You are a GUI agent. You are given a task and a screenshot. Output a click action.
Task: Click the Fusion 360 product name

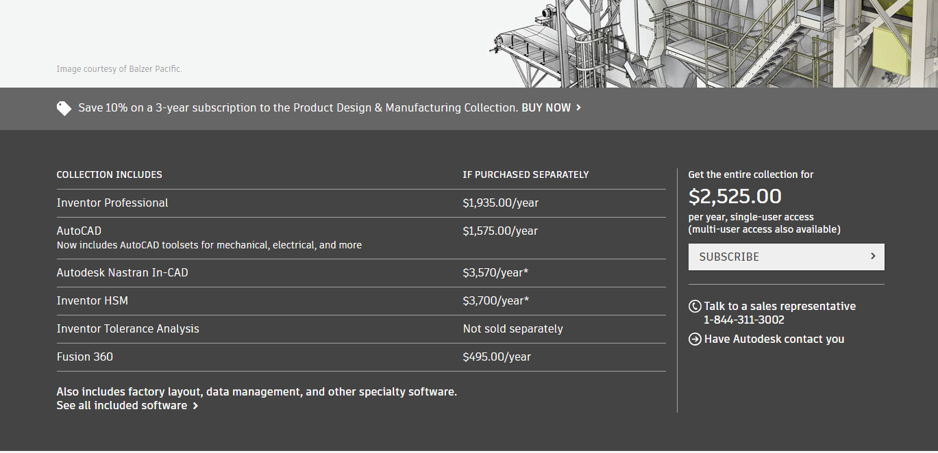pyautogui.click(x=85, y=357)
